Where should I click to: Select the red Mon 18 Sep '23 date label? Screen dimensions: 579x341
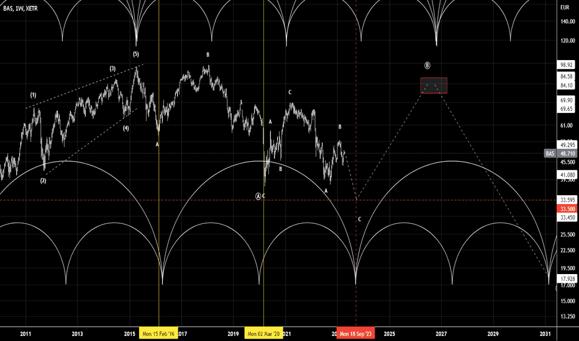355,334
